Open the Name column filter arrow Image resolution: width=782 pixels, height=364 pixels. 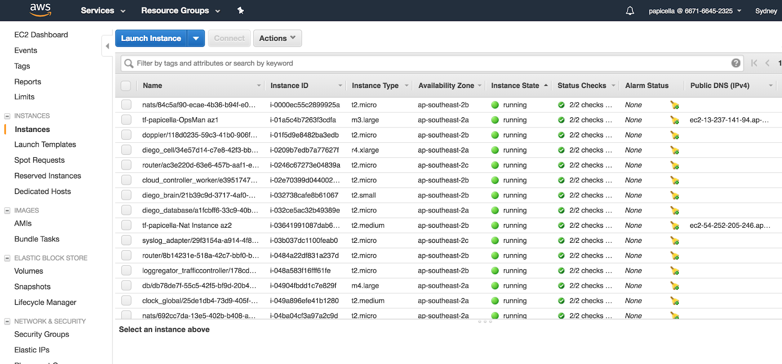(259, 86)
